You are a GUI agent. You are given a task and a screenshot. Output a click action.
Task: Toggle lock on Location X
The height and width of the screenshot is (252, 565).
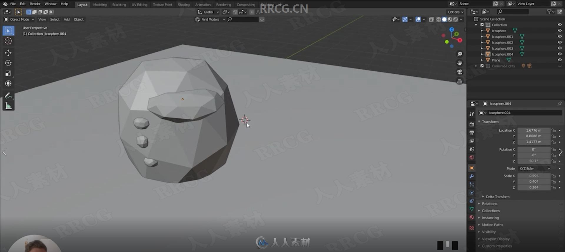pos(554,130)
